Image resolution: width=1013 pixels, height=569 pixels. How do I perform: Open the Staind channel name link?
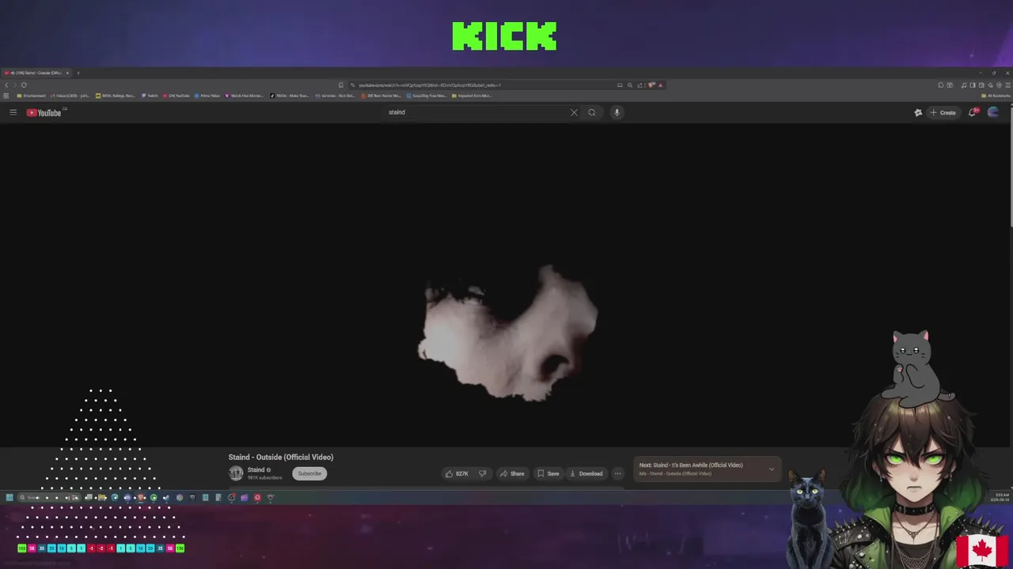(x=256, y=470)
